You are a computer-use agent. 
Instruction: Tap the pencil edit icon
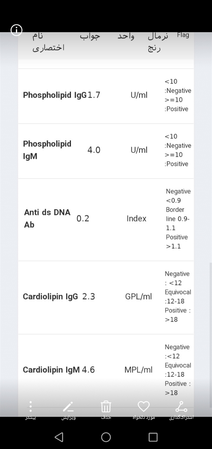click(68, 406)
